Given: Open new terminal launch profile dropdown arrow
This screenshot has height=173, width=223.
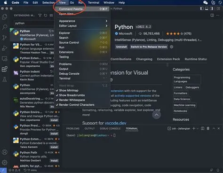Looking at the screenshot, I should (198, 129).
